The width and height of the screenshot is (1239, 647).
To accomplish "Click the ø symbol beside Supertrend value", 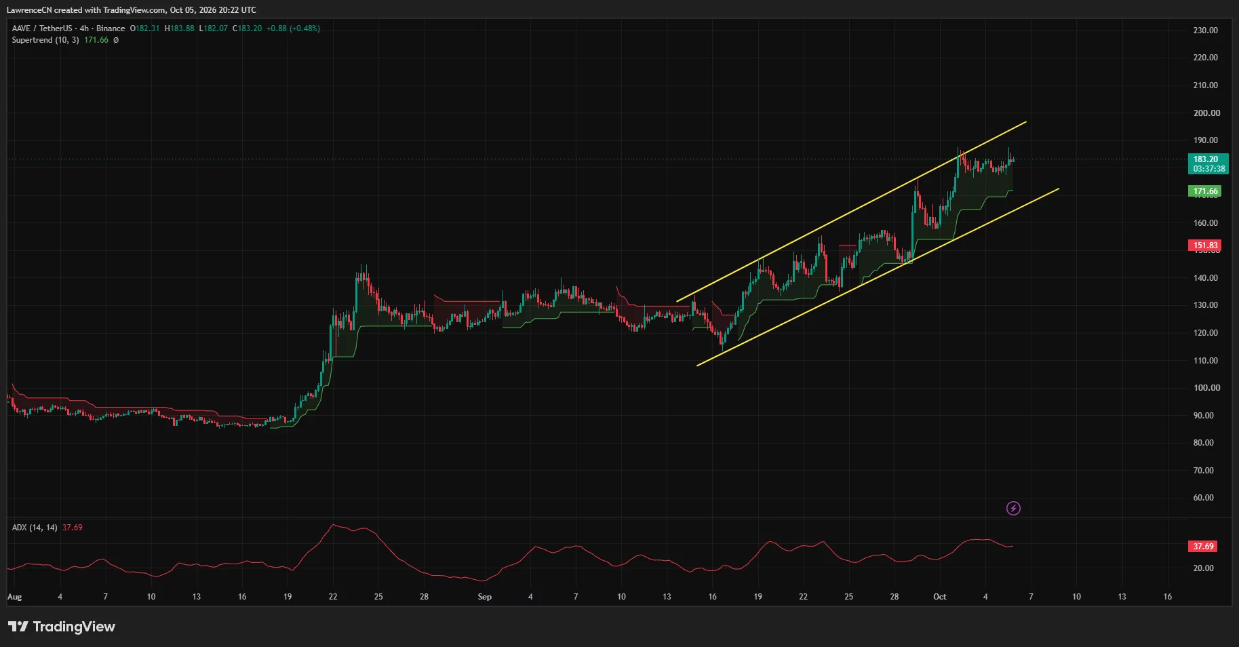I will pyautogui.click(x=116, y=40).
